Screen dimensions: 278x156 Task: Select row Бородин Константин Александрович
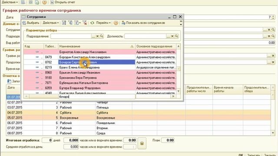click(100, 57)
